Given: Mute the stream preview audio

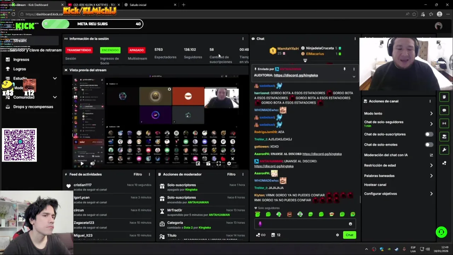Looking at the screenshot, I should tap(92, 164).
